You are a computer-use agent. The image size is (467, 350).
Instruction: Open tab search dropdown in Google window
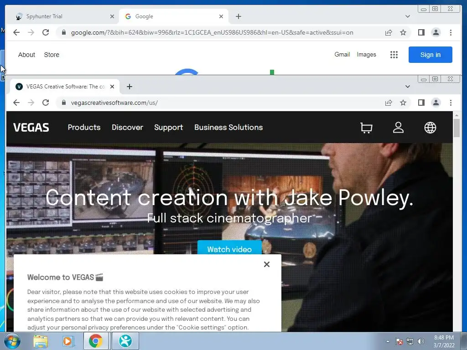pyautogui.click(x=407, y=16)
